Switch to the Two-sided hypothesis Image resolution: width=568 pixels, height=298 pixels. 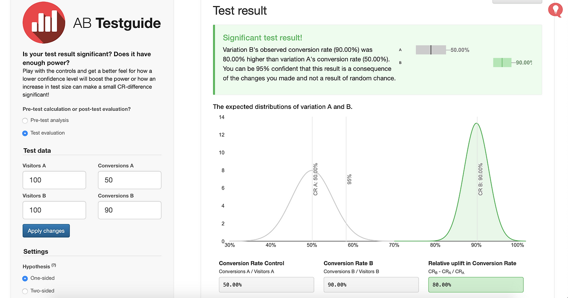[25, 291]
